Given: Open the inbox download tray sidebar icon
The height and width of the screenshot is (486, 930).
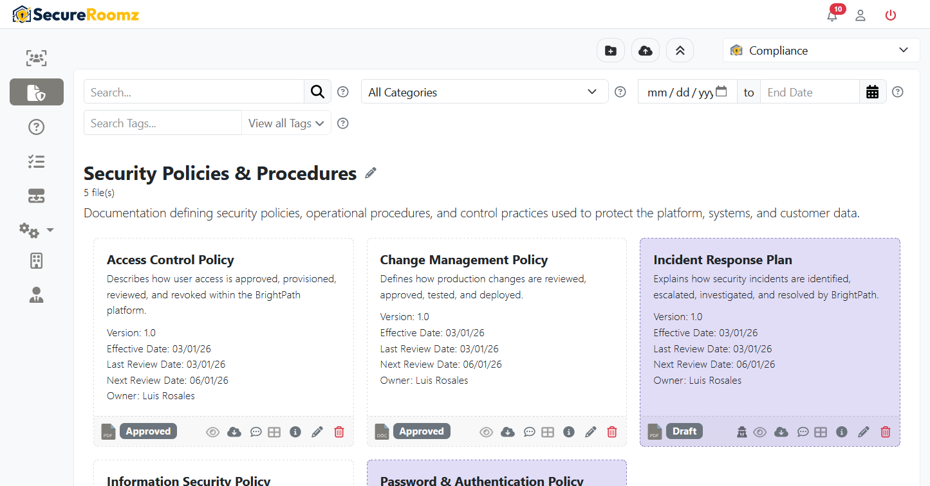Looking at the screenshot, I should (37, 197).
